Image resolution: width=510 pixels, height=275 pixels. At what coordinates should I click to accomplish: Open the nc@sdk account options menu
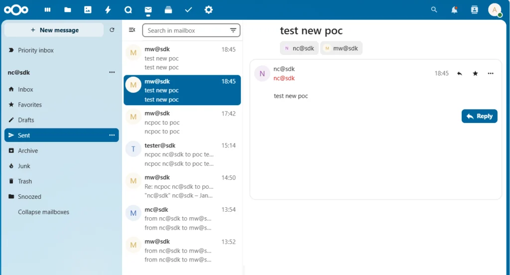coord(112,72)
